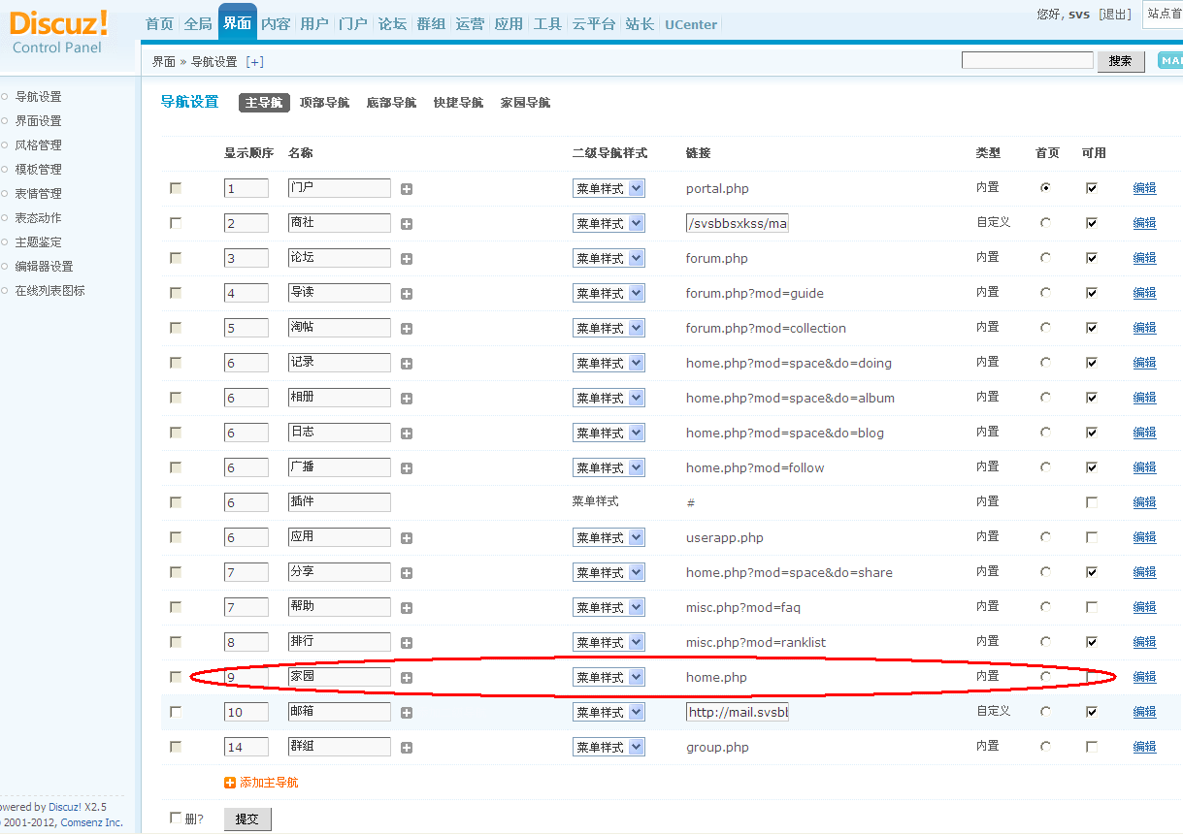Click the plus icon beside 家园 name
Image resolution: width=1183 pixels, height=835 pixels.
coord(407,678)
